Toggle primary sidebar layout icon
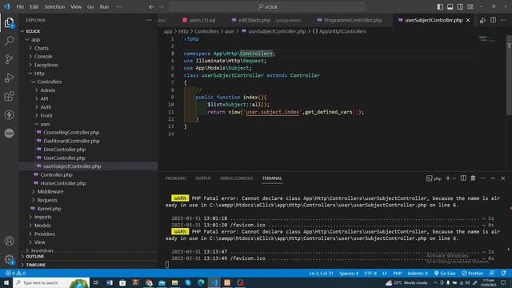This screenshot has width=512, height=288. 440,7
